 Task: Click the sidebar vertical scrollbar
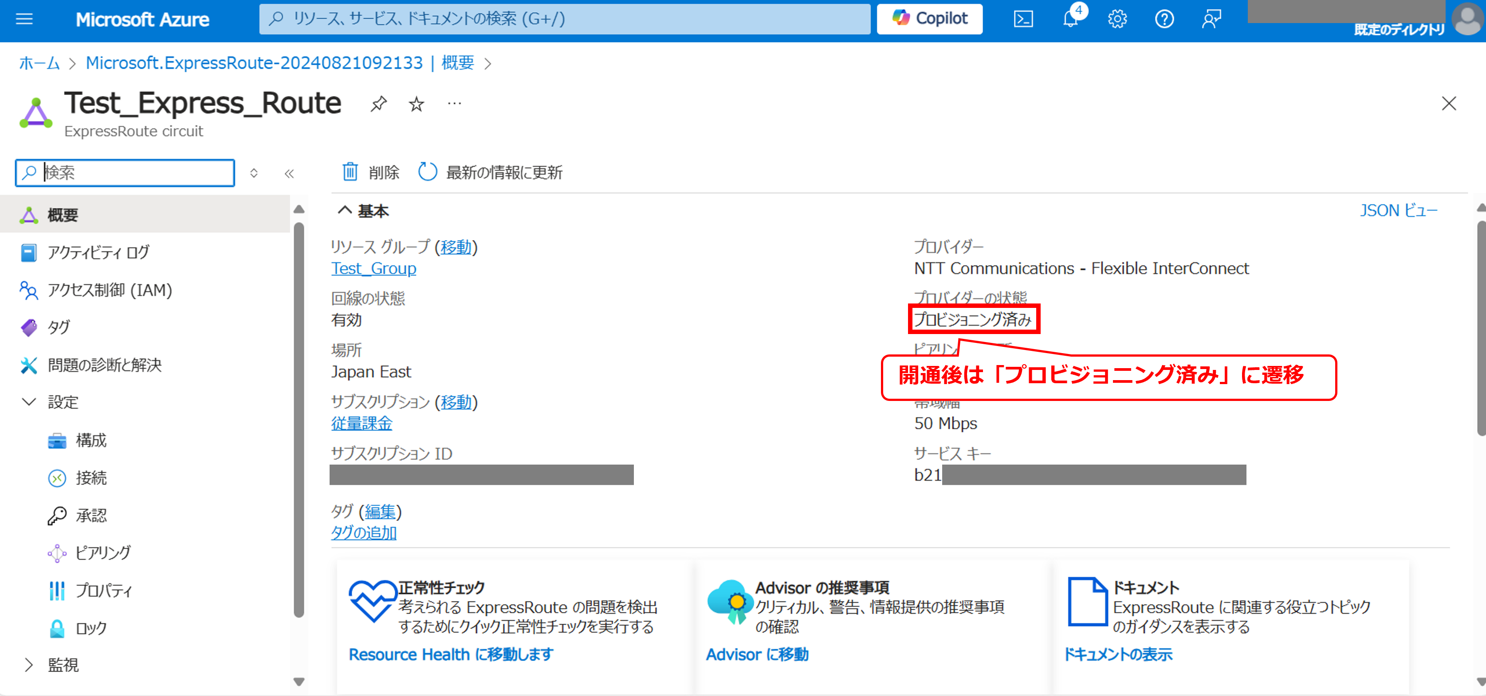click(298, 420)
